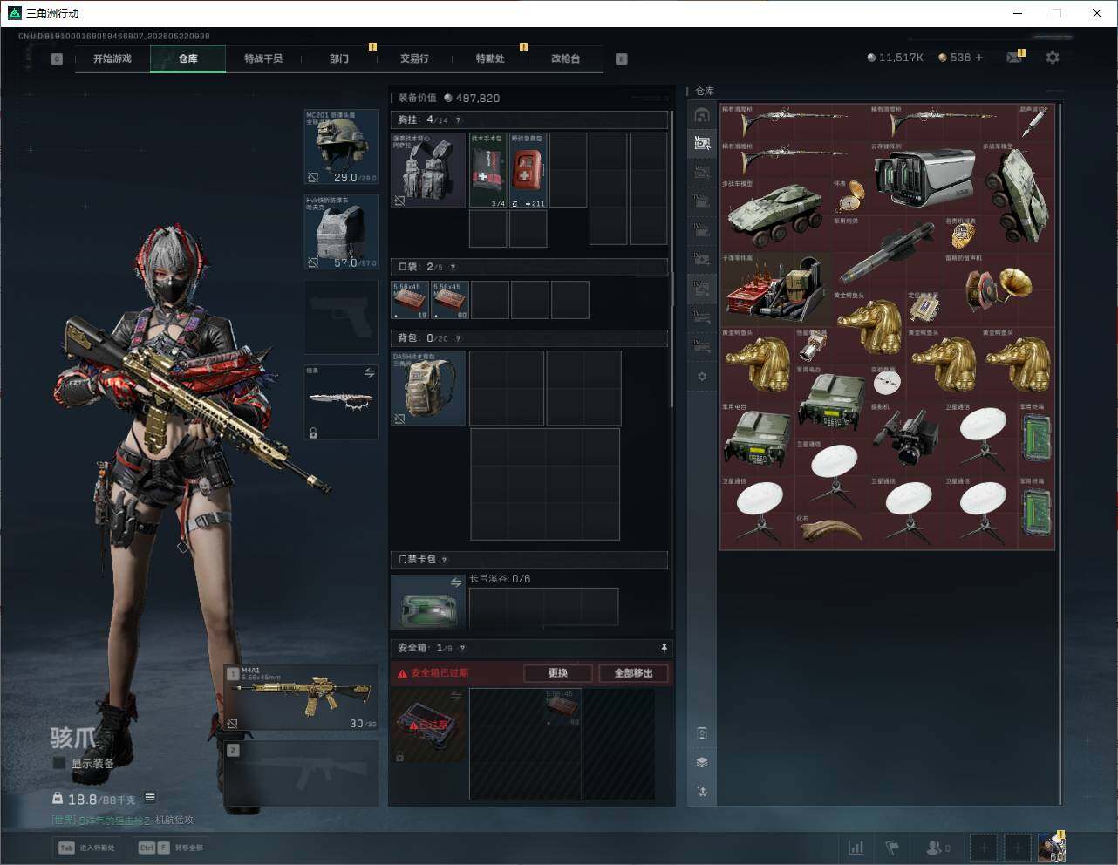Screen dimensions: 1118x865
Task: Switch to the 特战干员 tab
Action: 263,58
